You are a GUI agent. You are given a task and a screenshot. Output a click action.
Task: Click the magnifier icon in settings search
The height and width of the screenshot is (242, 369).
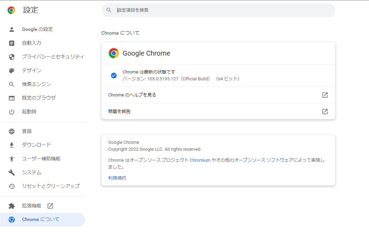[109, 10]
